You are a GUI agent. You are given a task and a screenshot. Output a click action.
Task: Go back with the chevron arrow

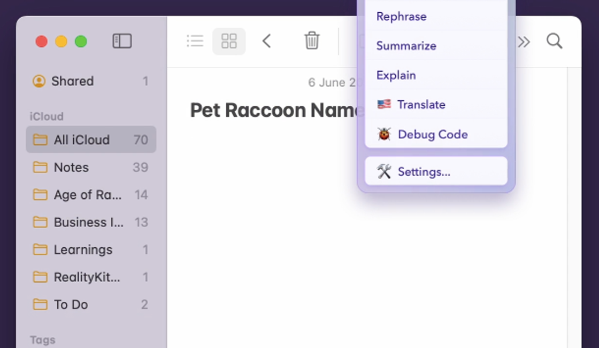[267, 41]
